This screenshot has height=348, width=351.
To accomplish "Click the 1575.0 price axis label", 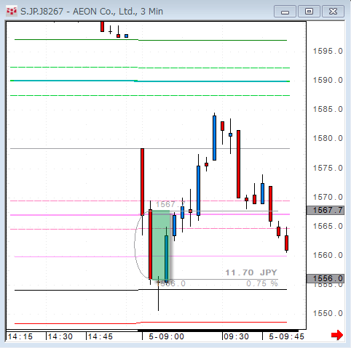I will point(328,168).
